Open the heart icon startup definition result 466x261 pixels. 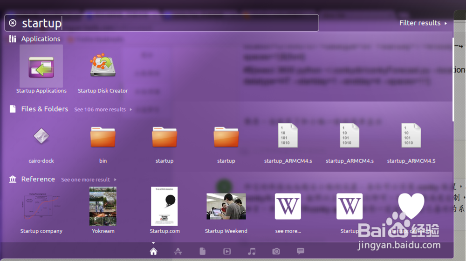411,213
